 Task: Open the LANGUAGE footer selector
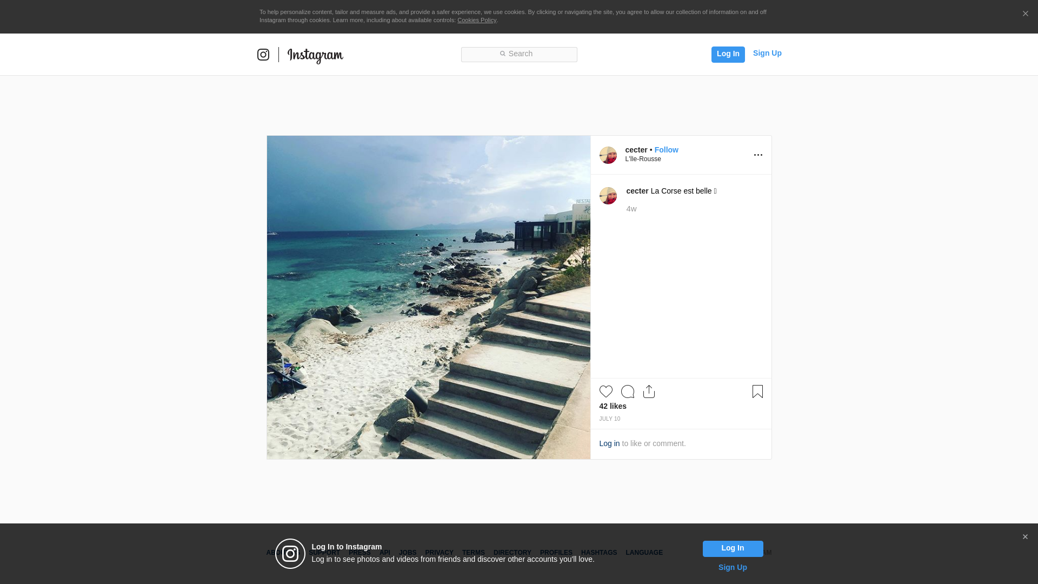tap(644, 553)
